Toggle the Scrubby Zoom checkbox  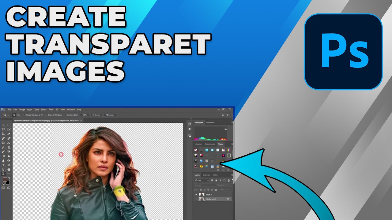click(65, 115)
